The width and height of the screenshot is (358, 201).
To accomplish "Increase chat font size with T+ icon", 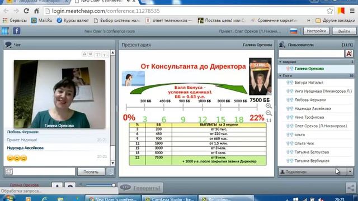I will pos(98,54).
